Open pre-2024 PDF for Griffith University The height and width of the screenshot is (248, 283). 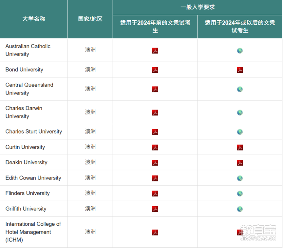click(x=155, y=209)
